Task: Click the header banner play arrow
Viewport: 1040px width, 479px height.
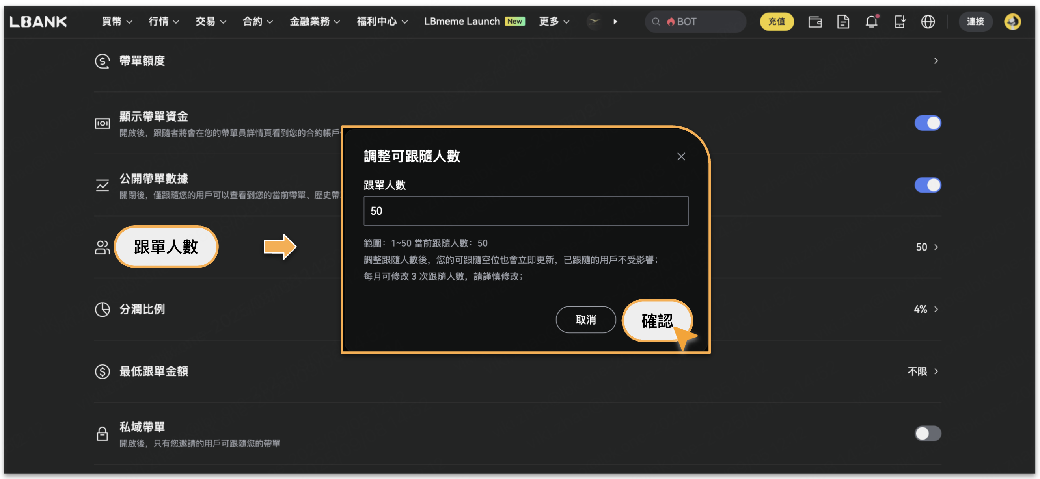Action: [615, 21]
